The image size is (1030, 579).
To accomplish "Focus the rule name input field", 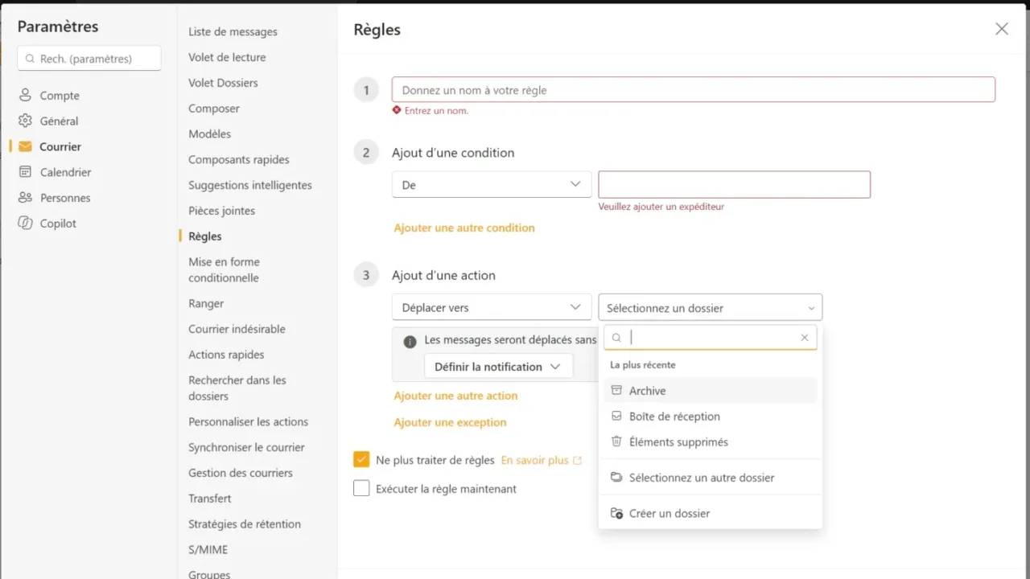I will pos(694,90).
